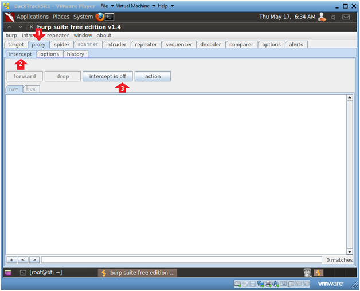Screen dimensions: 360x291
Task: Close burp suite window with X icon
Action: pos(31,27)
